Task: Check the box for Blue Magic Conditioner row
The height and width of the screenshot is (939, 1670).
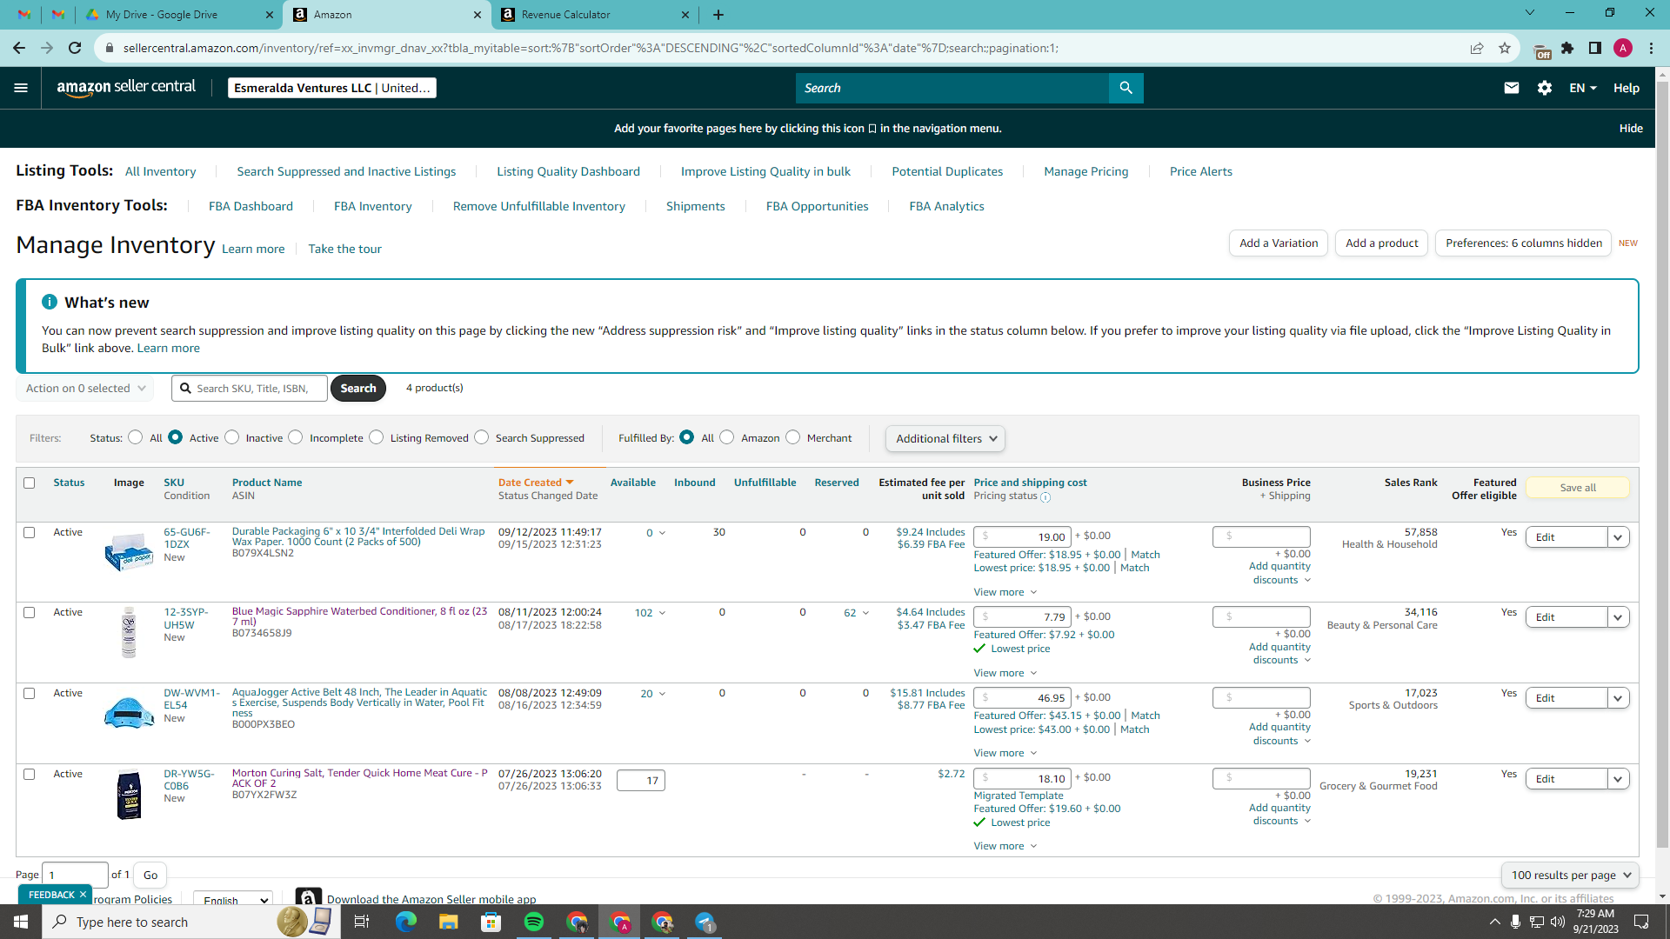Action: coord(30,613)
